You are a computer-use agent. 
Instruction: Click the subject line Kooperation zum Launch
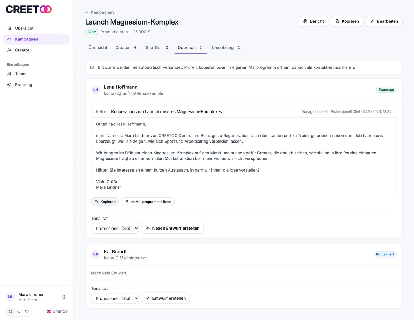coord(167,112)
